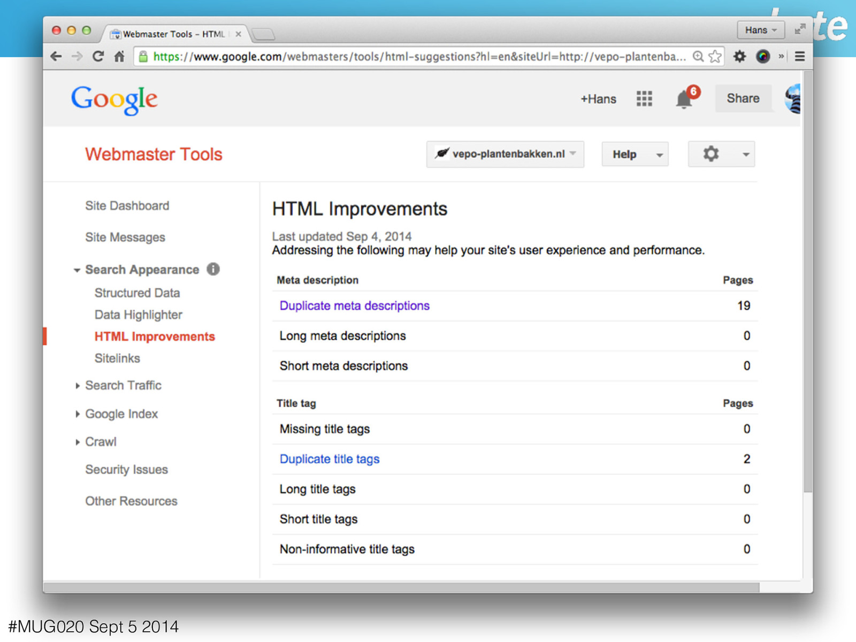The width and height of the screenshot is (856, 642).
Task: Select Sitelinks in sidebar
Action: click(x=117, y=358)
